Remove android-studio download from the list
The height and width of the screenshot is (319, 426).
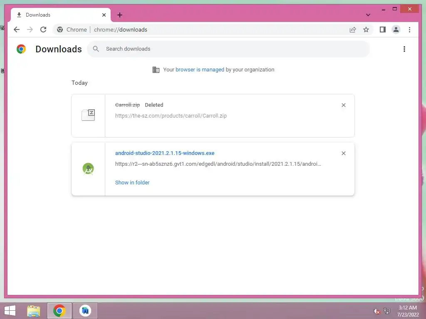(343, 153)
